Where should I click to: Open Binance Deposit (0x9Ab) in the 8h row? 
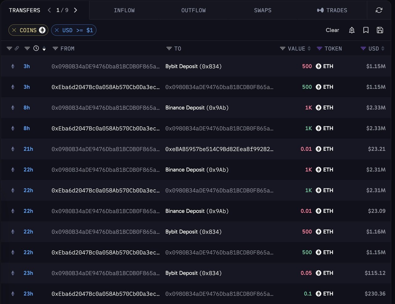click(x=197, y=108)
